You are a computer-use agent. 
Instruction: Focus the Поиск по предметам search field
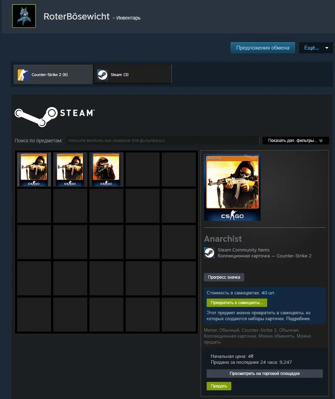(x=163, y=141)
